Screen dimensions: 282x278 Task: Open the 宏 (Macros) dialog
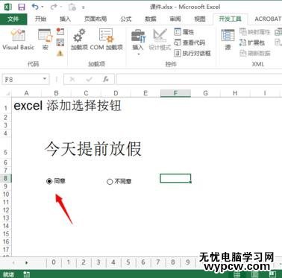pos(45,40)
